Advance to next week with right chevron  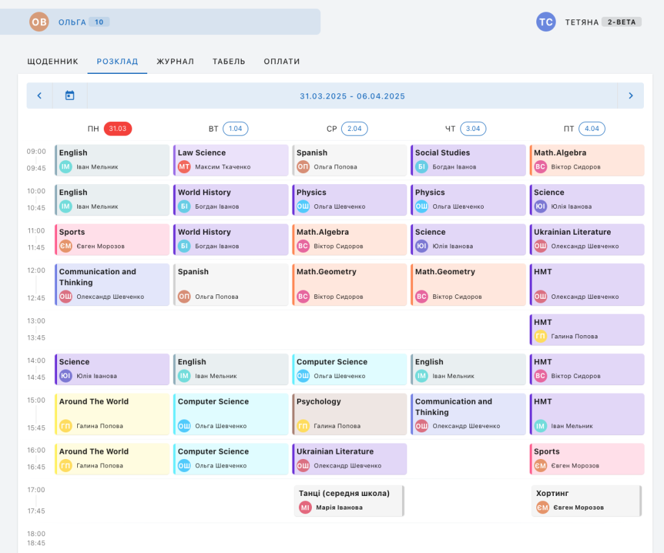pyautogui.click(x=630, y=96)
